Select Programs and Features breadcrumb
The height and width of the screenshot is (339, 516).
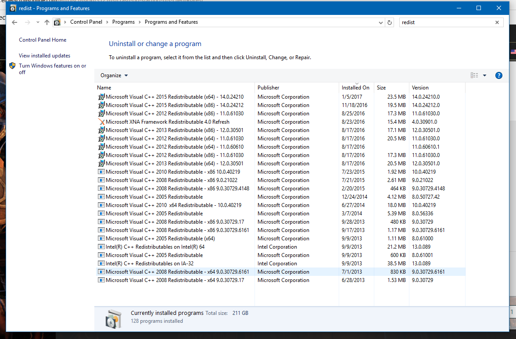171,22
